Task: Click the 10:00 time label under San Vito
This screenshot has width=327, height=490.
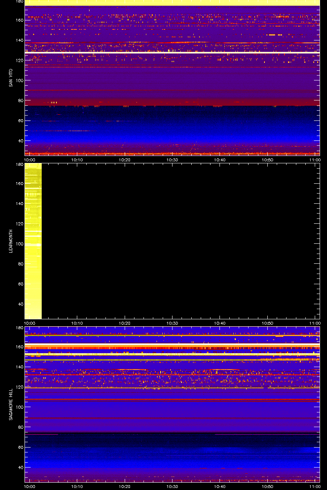Action: click(30, 160)
